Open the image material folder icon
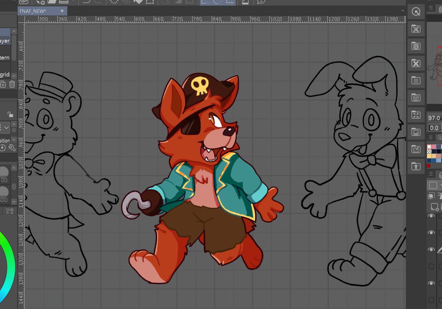 pos(416,132)
